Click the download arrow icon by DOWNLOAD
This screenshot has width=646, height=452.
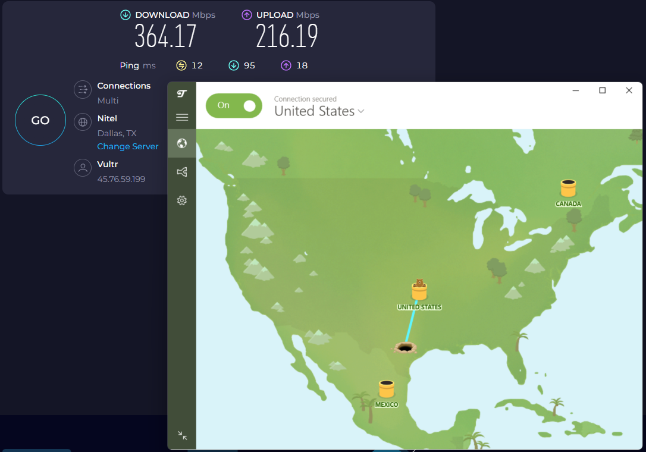coord(126,15)
